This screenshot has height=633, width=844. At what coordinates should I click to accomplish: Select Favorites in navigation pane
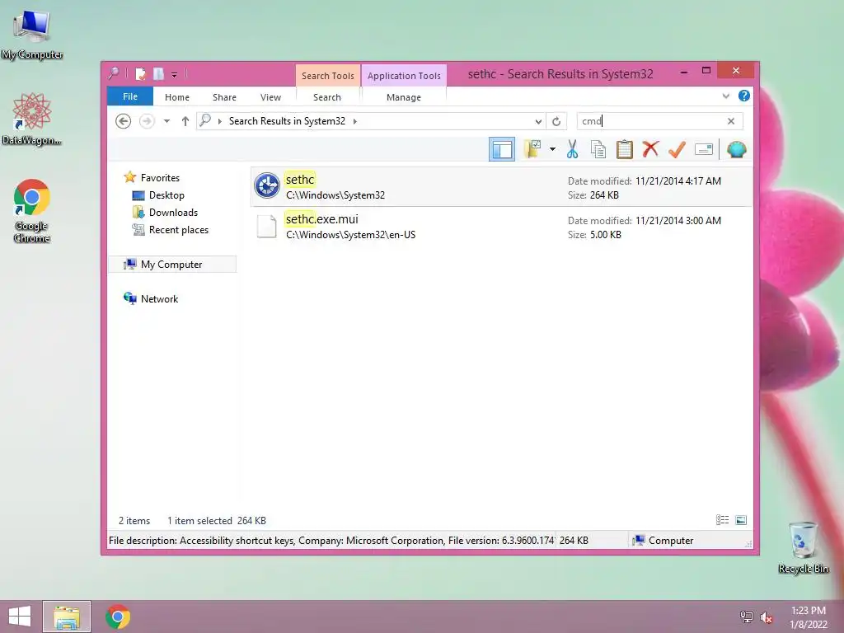pyautogui.click(x=160, y=178)
